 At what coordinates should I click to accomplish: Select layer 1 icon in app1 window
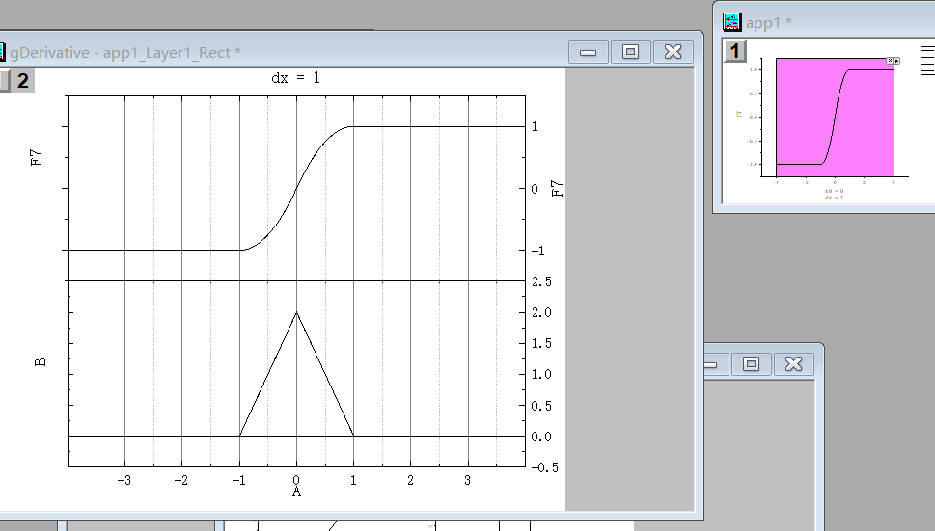734,51
